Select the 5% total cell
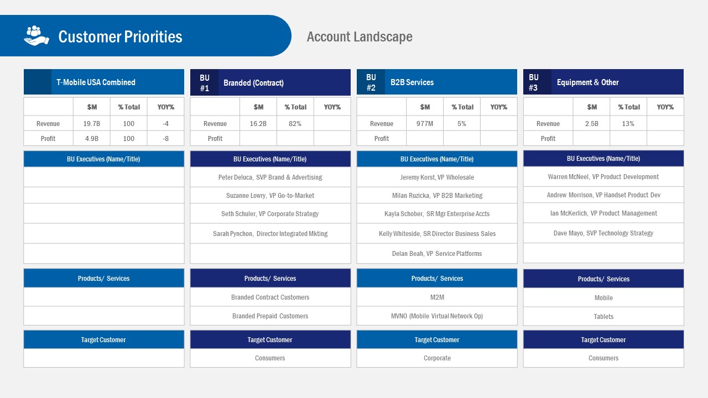The height and width of the screenshot is (398, 708). [x=462, y=123]
